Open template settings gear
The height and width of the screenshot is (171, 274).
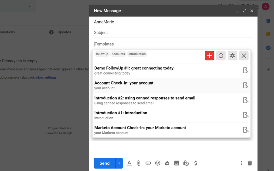[x=233, y=56]
